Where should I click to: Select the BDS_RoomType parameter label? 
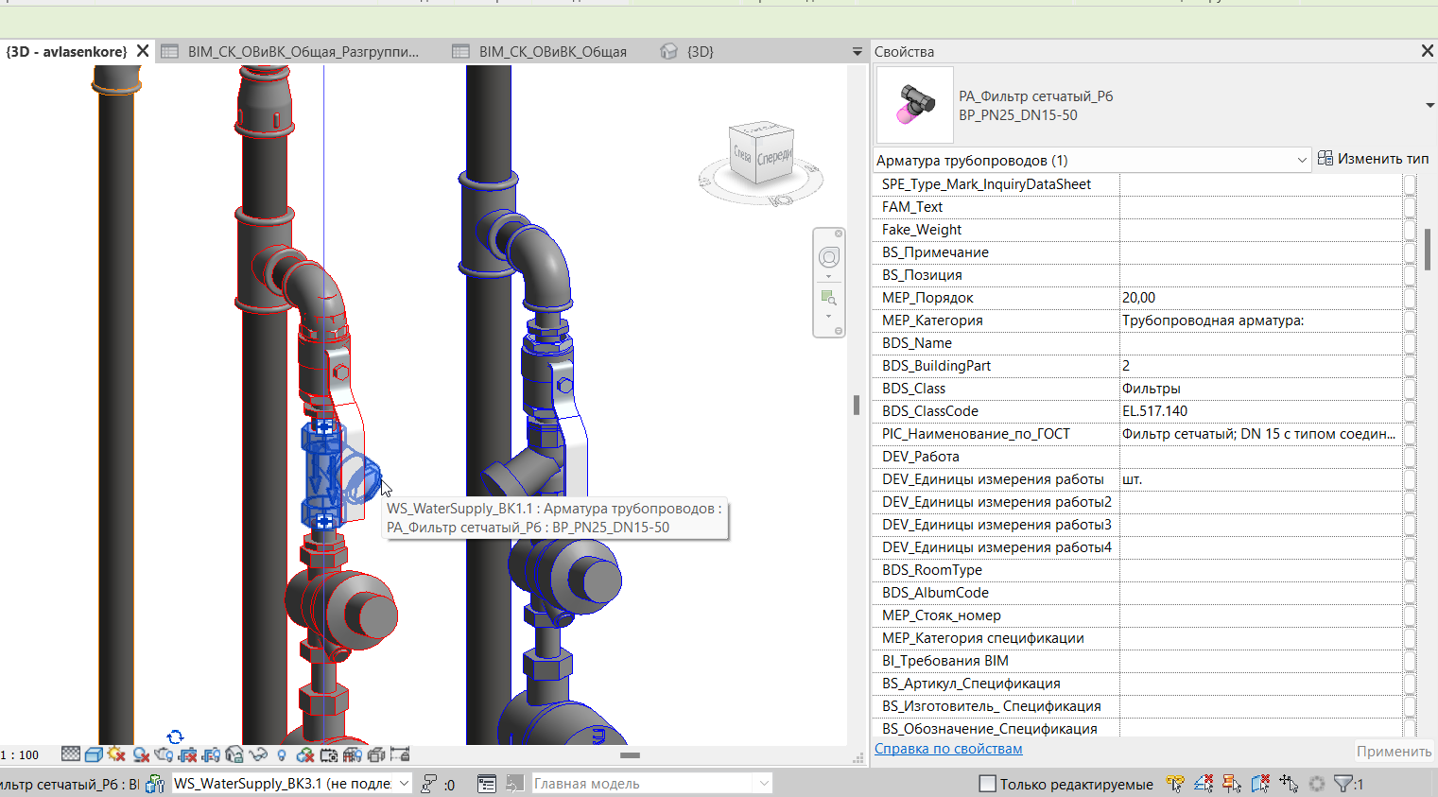point(932,570)
